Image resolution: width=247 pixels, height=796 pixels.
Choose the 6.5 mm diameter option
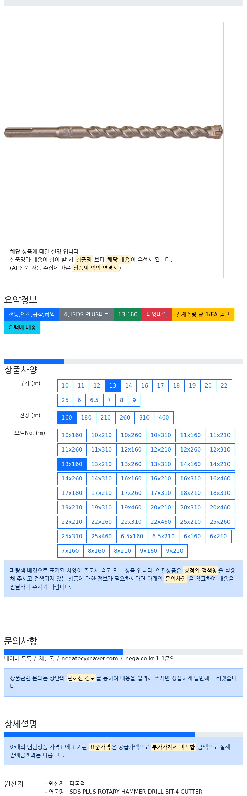pyautogui.click(x=94, y=400)
